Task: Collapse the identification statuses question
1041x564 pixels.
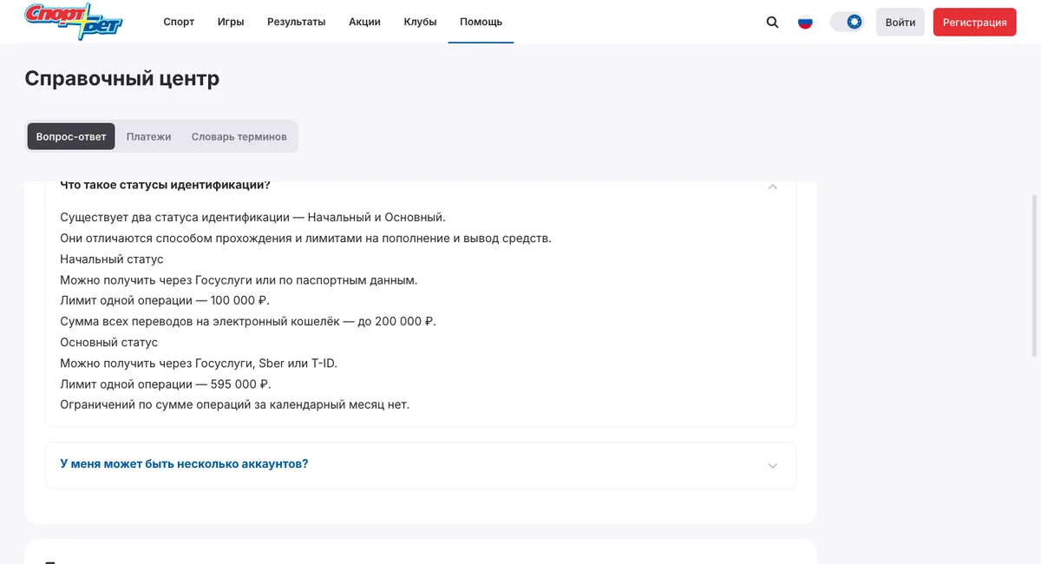Action: [x=773, y=186]
